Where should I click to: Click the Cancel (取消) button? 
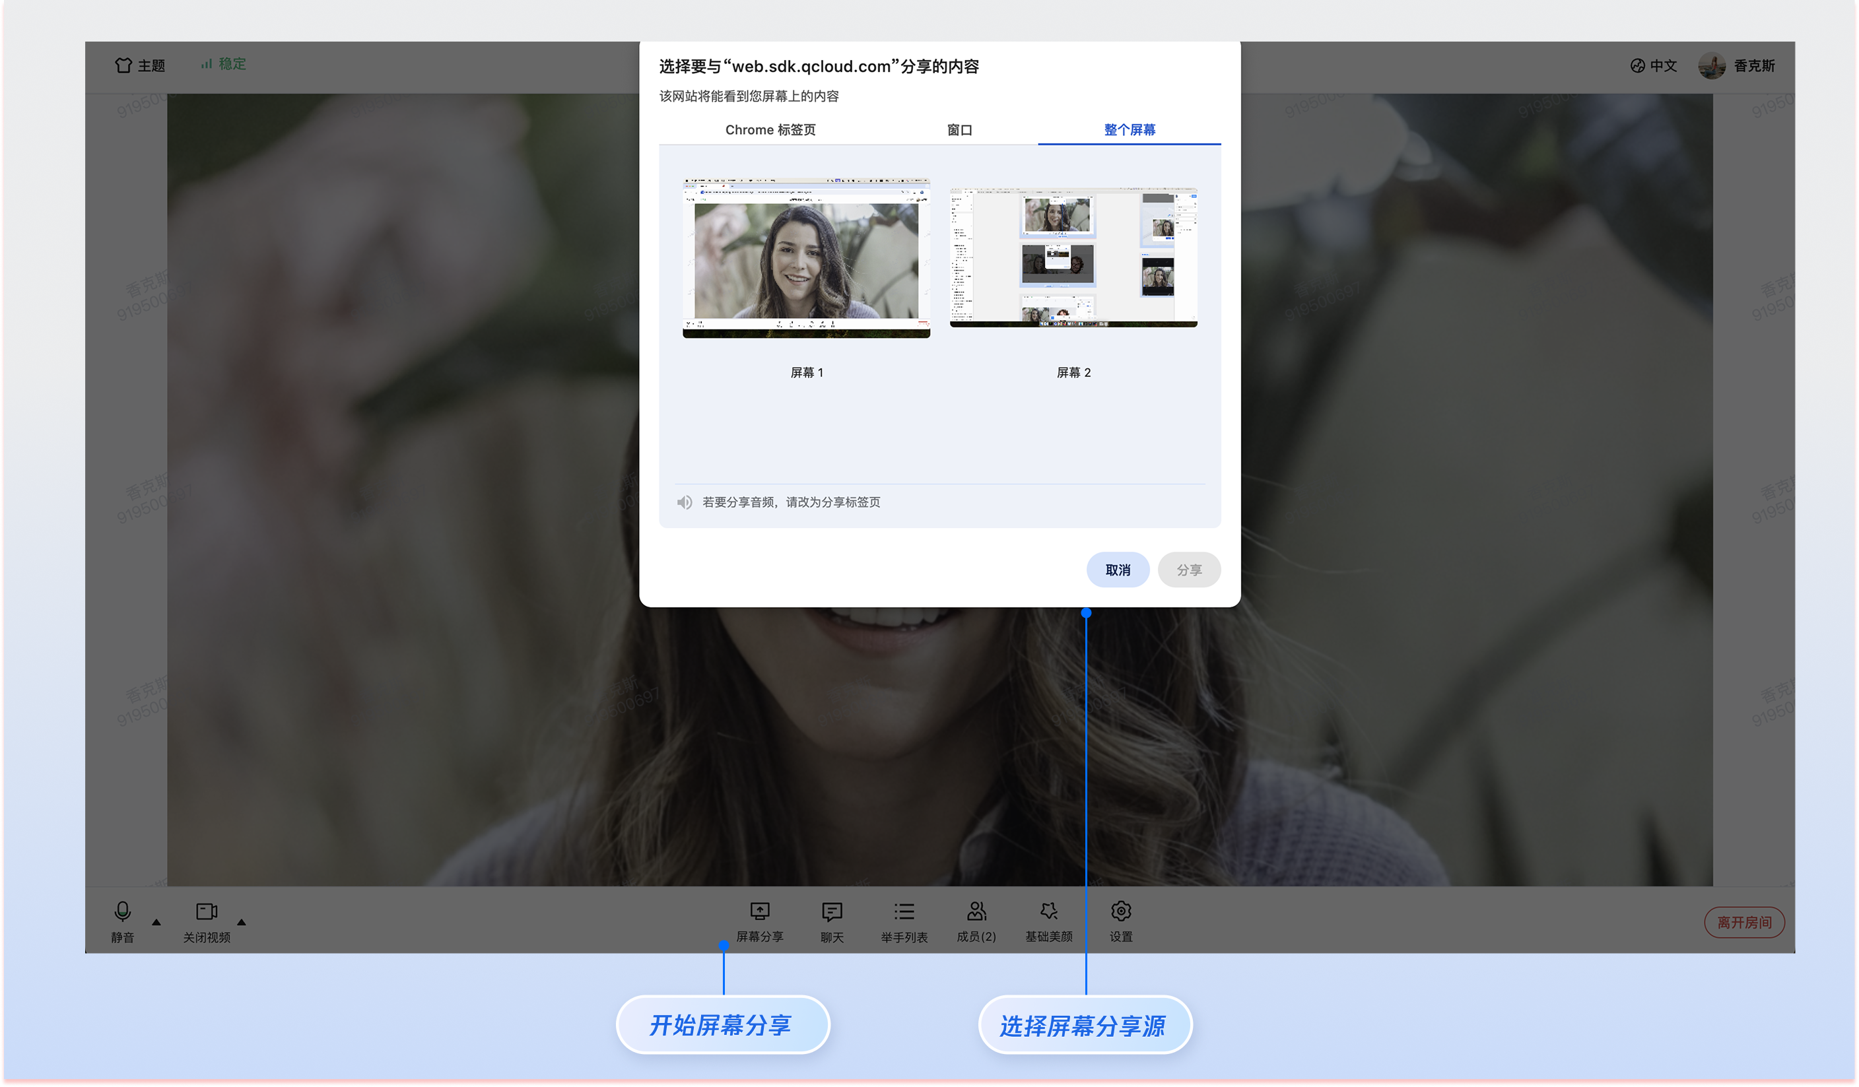click(1117, 570)
